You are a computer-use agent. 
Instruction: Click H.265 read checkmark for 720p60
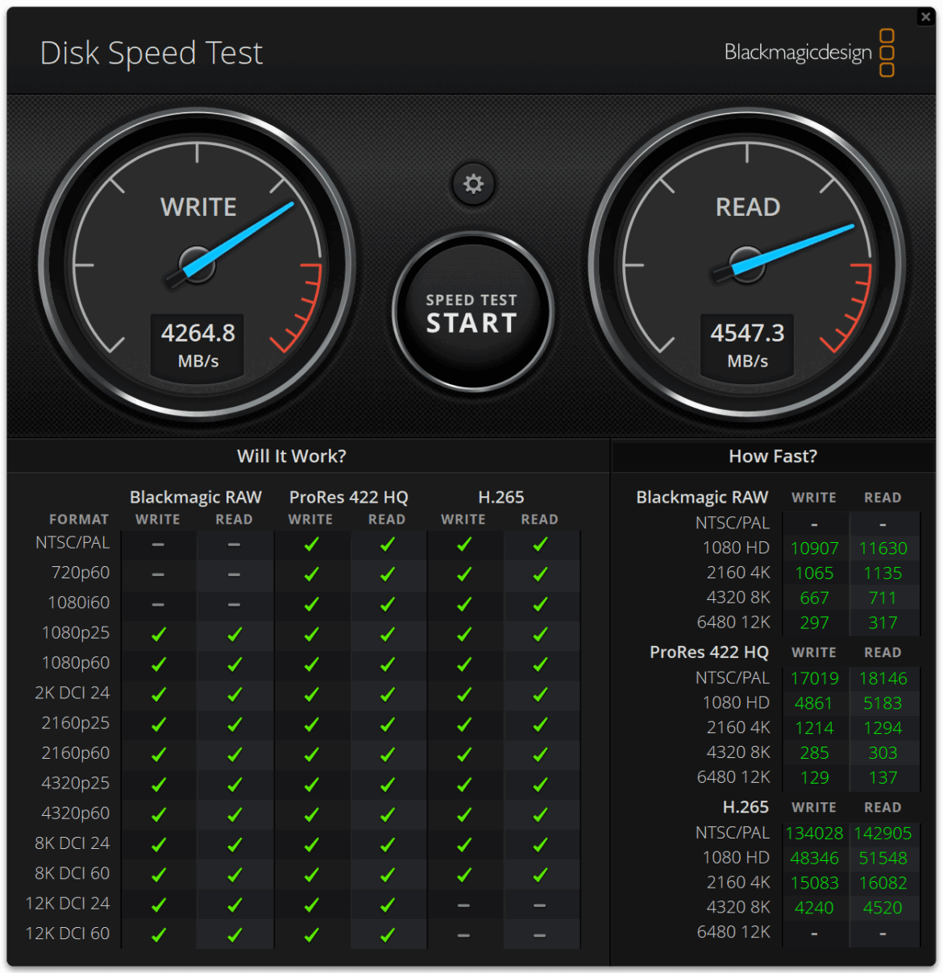pyautogui.click(x=540, y=574)
